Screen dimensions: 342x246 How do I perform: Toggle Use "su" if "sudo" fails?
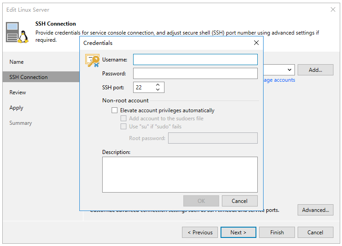[124, 127]
